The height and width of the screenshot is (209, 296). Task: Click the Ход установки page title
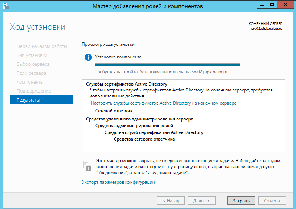(38, 27)
